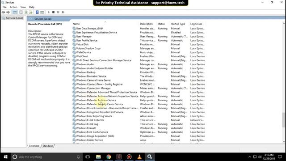Click Cortana Ask me anything search box

coord(46,157)
